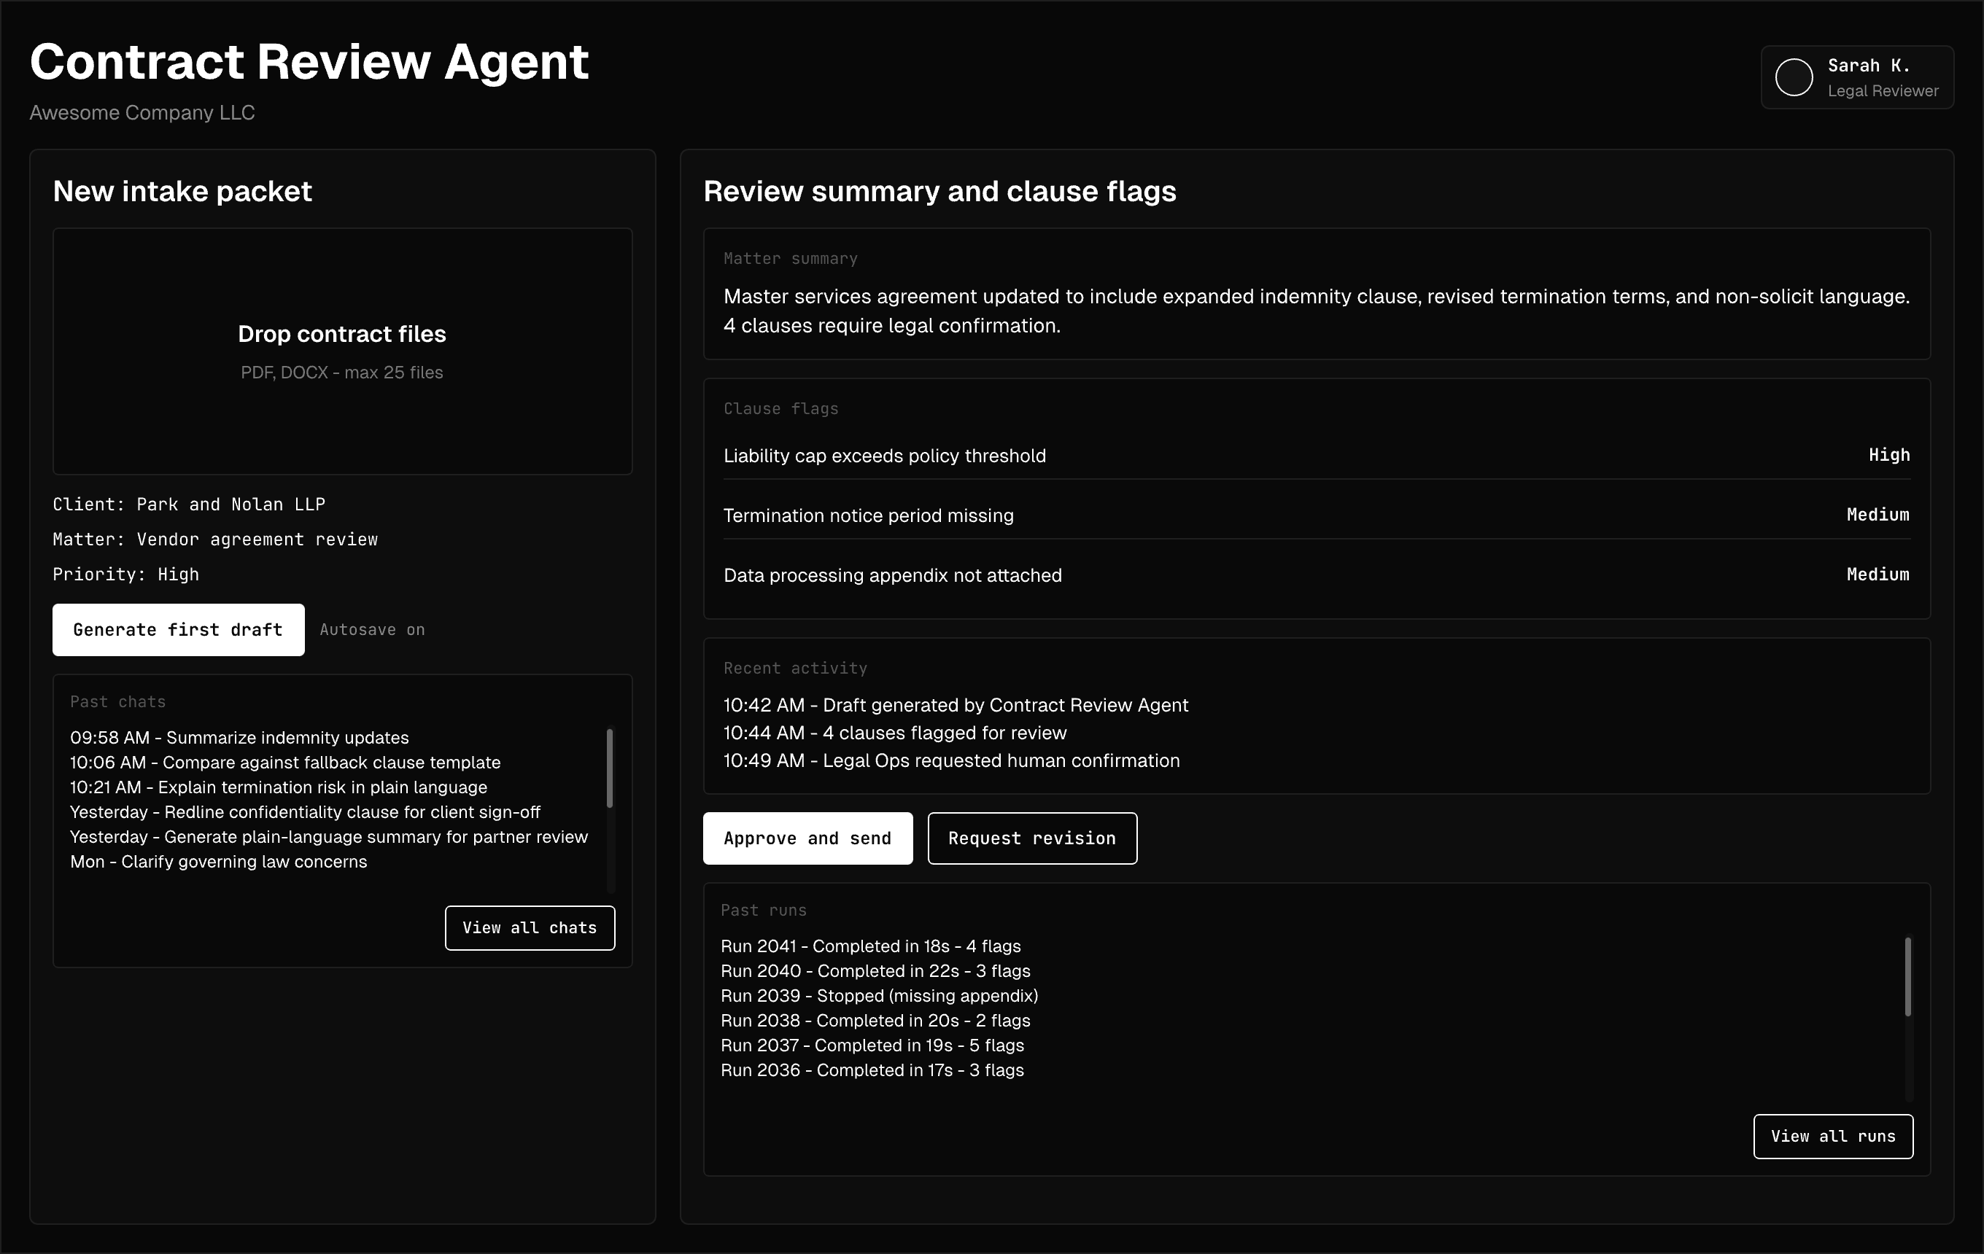Click the Matter summary section header
Screen dimensions: 1984x1254
click(789, 257)
